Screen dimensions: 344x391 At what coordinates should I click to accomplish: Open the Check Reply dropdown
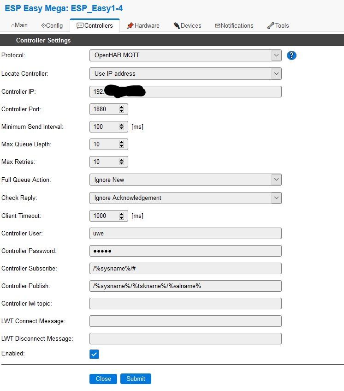185,198
